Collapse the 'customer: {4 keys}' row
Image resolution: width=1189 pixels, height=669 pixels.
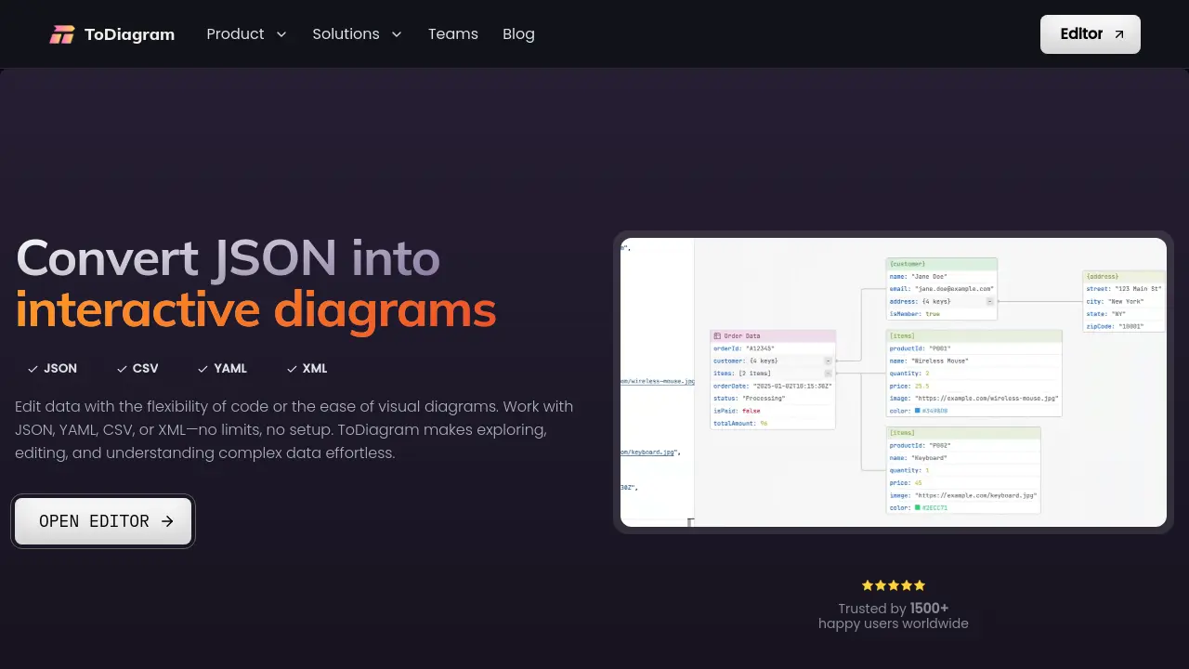pos(828,361)
